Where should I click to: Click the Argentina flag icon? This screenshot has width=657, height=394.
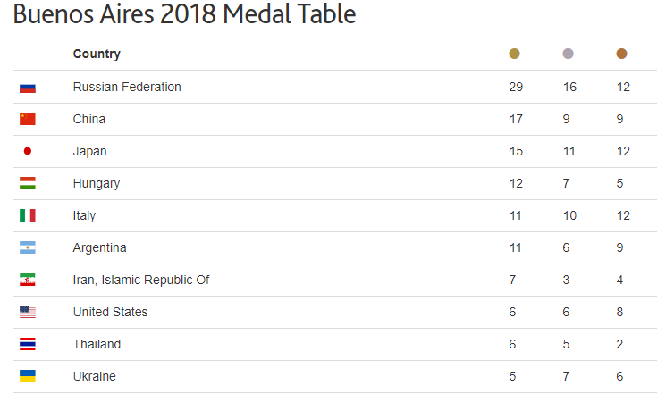coord(28,248)
